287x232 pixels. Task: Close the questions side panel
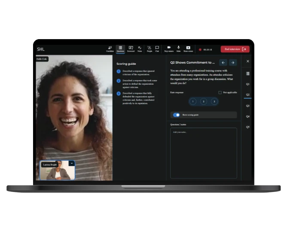(x=247, y=61)
